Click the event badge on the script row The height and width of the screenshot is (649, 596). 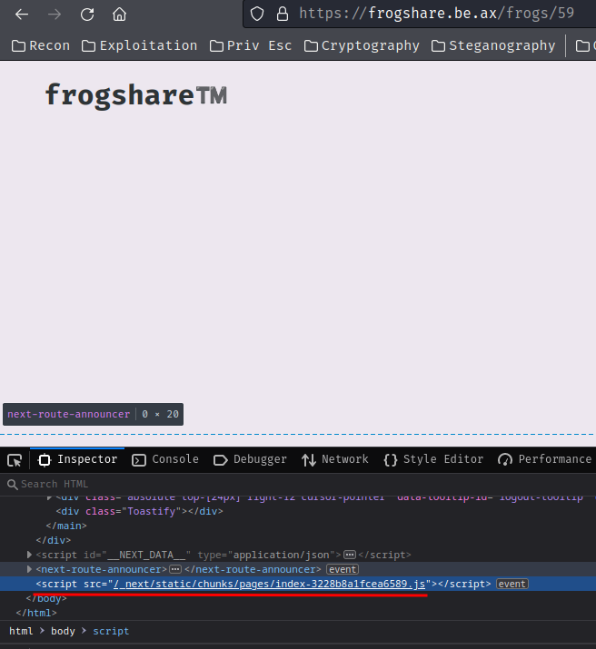click(x=512, y=584)
